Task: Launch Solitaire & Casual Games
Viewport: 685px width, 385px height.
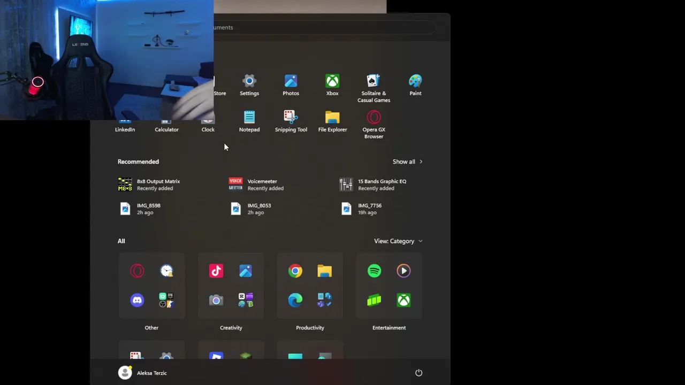Action: (374, 89)
